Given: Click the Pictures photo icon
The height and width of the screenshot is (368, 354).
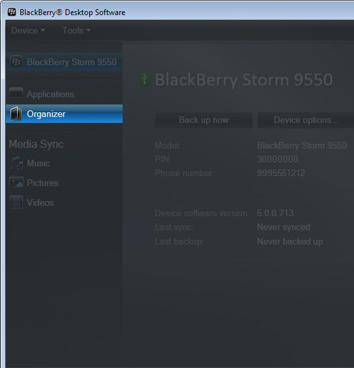Looking at the screenshot, I should (x=16, y=182).
